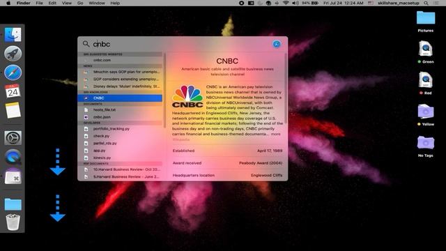
Task: Click the Headquarters location Englewood Cliffs row
Action: point(227,175)
